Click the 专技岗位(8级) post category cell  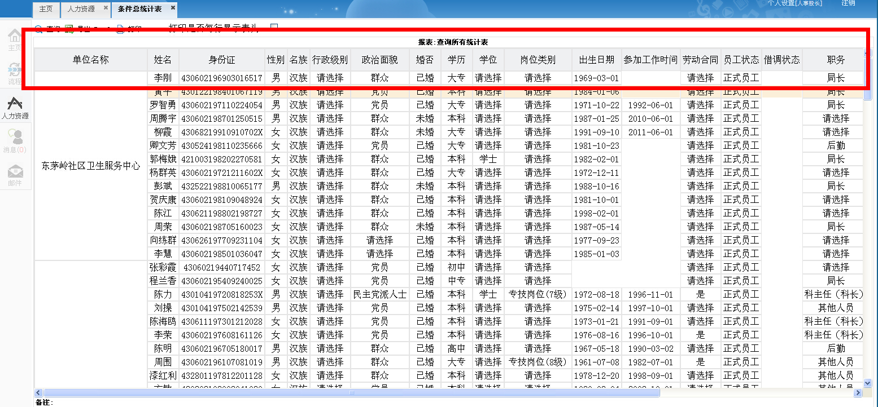coord(538,362)
